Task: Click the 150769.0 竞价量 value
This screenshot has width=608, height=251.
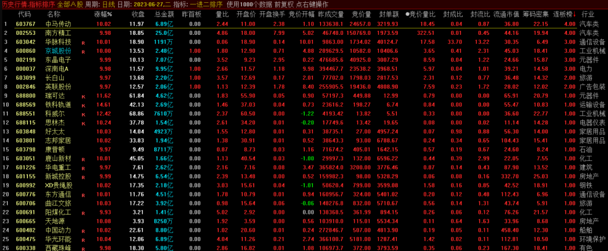Action: pos(359,33)
